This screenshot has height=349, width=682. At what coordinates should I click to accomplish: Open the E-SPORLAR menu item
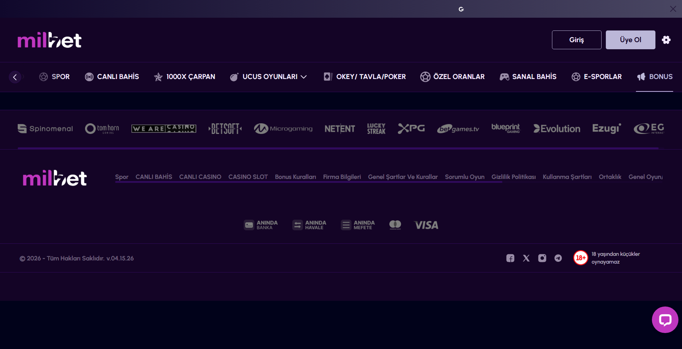597,77
